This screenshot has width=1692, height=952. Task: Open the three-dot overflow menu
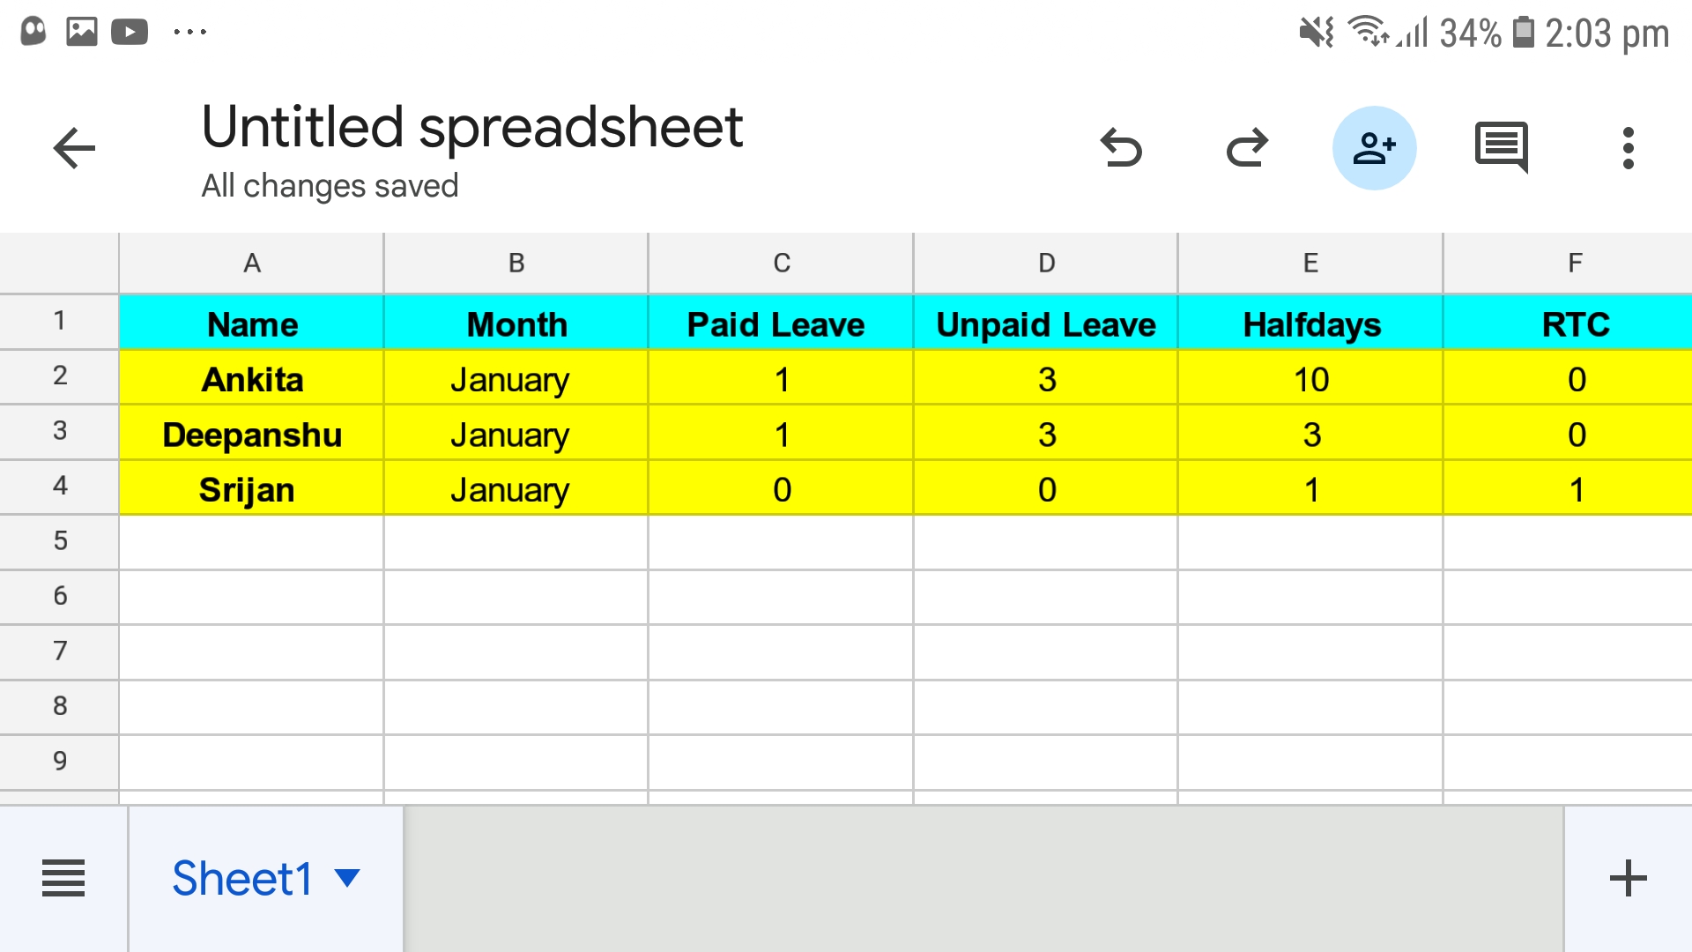tap(1628, 148)
